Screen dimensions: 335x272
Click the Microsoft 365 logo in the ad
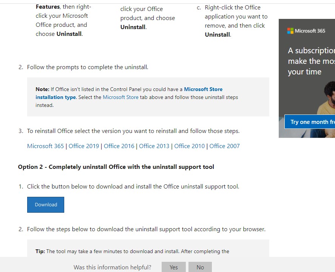(x=306, y=31)
